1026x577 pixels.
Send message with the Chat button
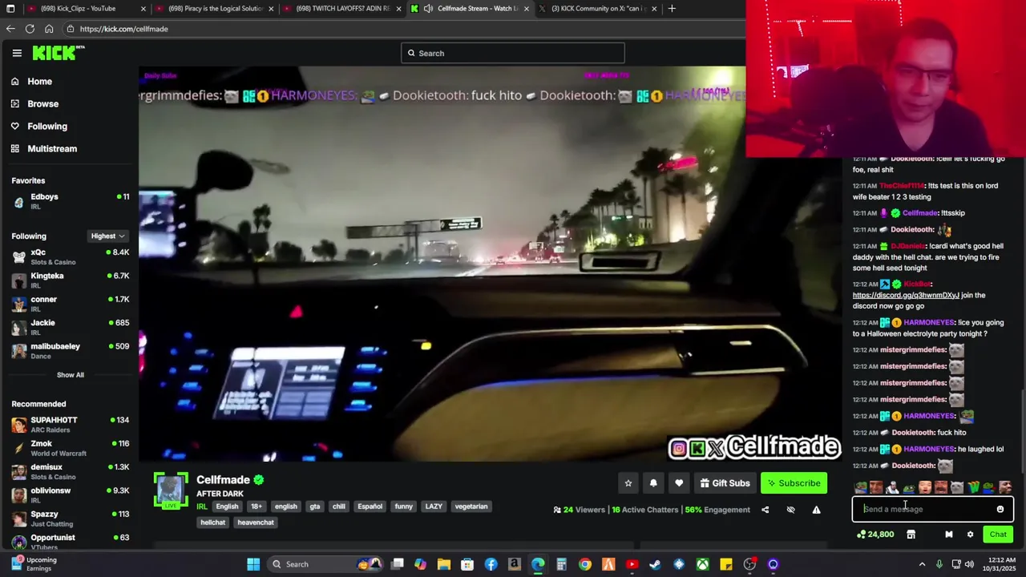click(x=998, y=535)
